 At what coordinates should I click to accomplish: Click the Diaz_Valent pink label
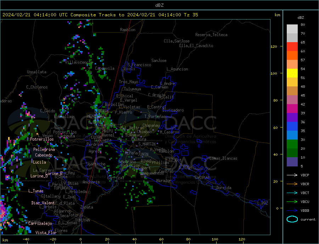coord(43,203)
